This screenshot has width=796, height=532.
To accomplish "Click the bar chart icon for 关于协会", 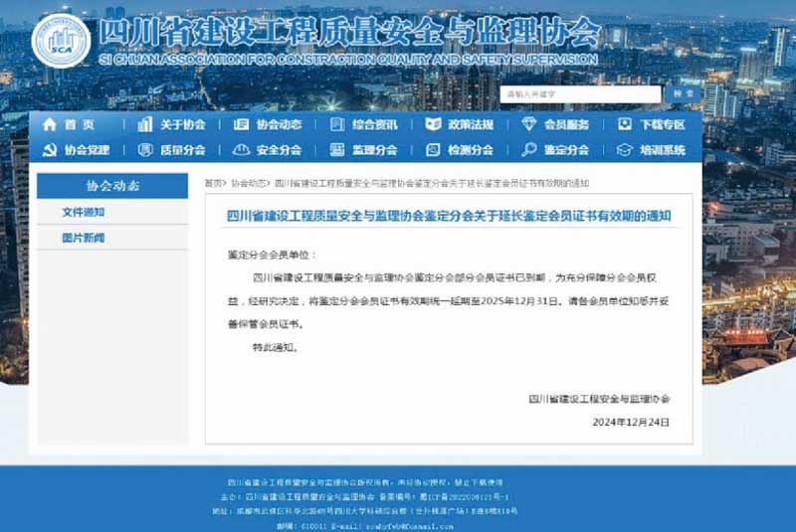I will (144, 125).
